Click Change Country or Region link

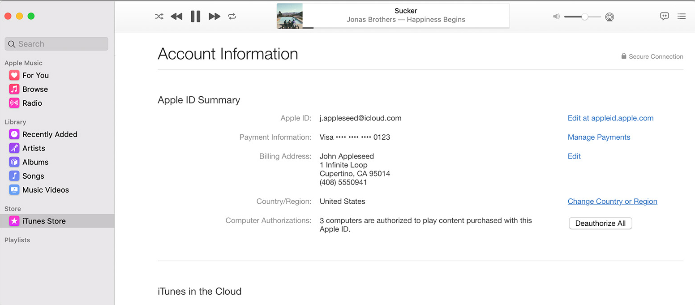tap(612, 202)
